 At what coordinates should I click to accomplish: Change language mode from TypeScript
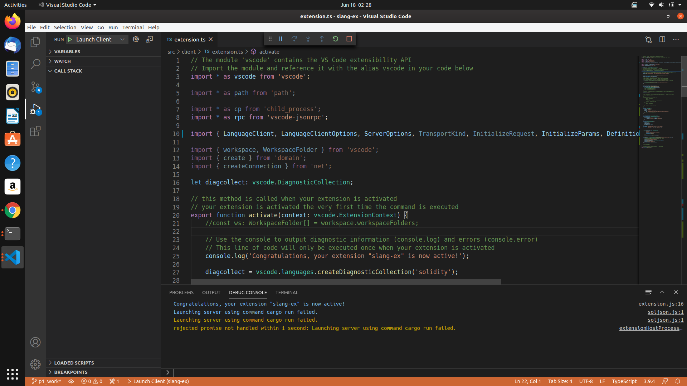624,381
